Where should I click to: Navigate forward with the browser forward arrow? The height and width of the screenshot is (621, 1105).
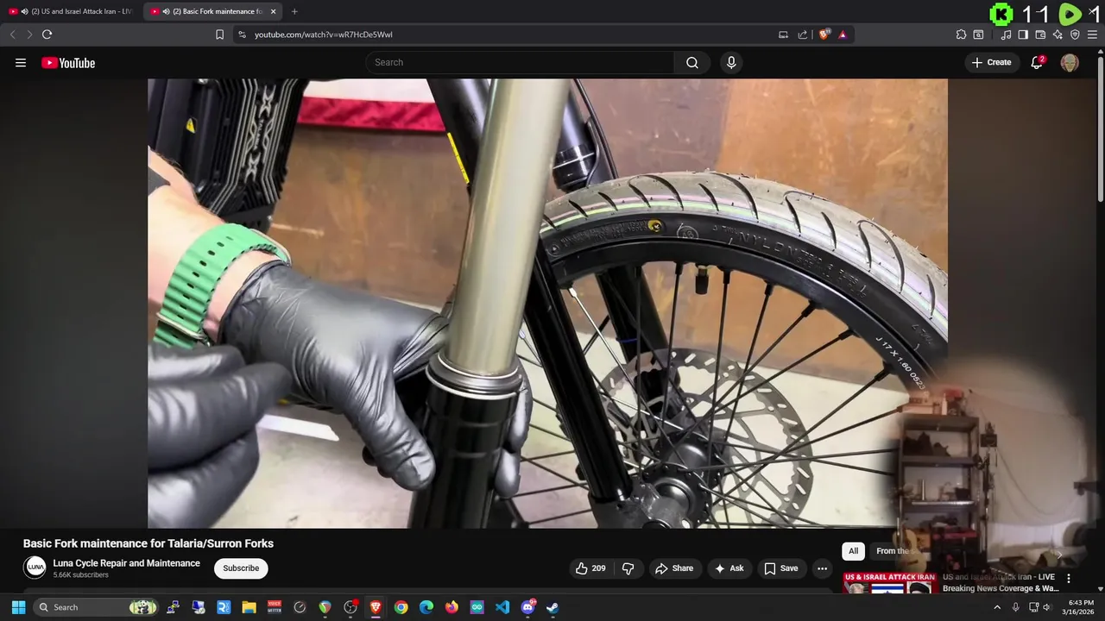(x=29, y=34)
